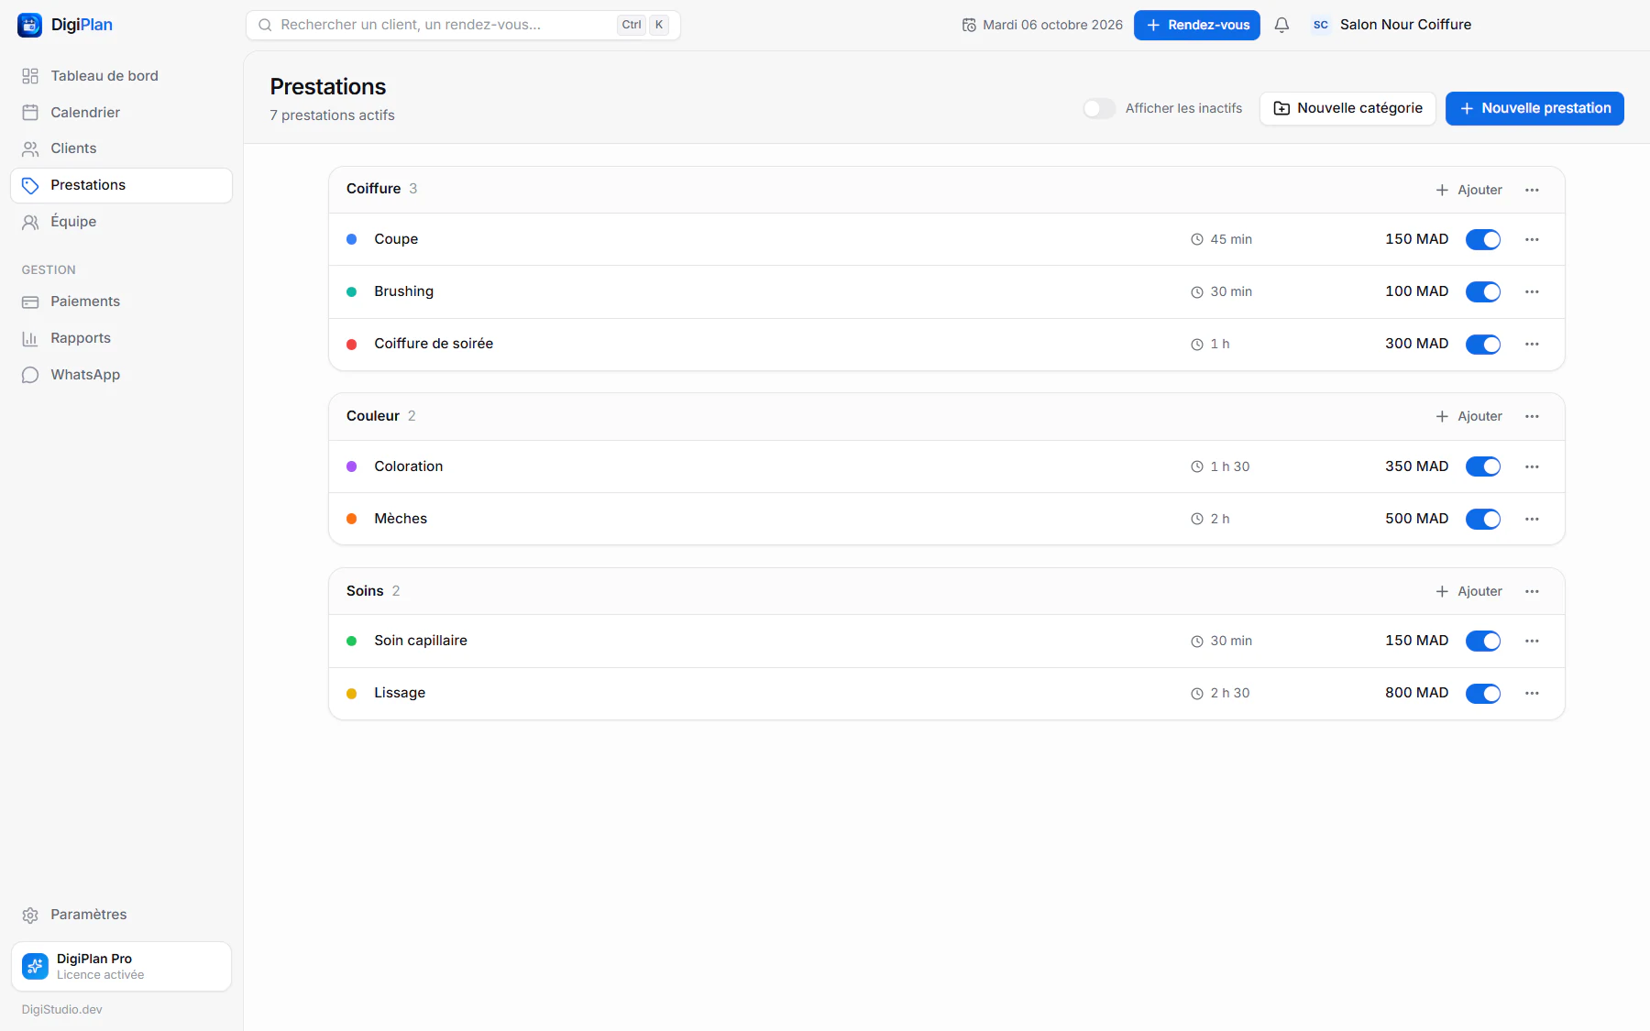
Task: Disable the Coupe service toggle
Action: [x=1483, y=239]
